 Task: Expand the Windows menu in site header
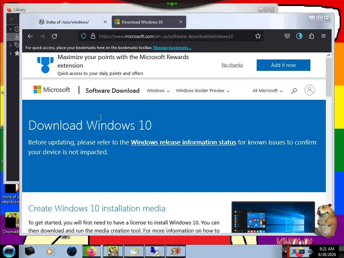coord(158,91)
